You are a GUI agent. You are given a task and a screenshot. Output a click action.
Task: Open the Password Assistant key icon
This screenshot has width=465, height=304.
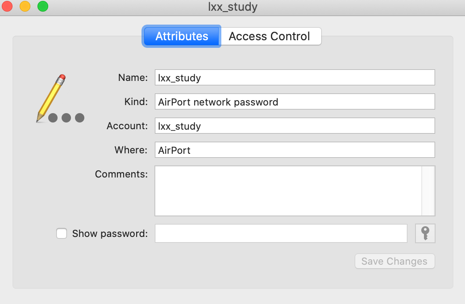point(425,233)
